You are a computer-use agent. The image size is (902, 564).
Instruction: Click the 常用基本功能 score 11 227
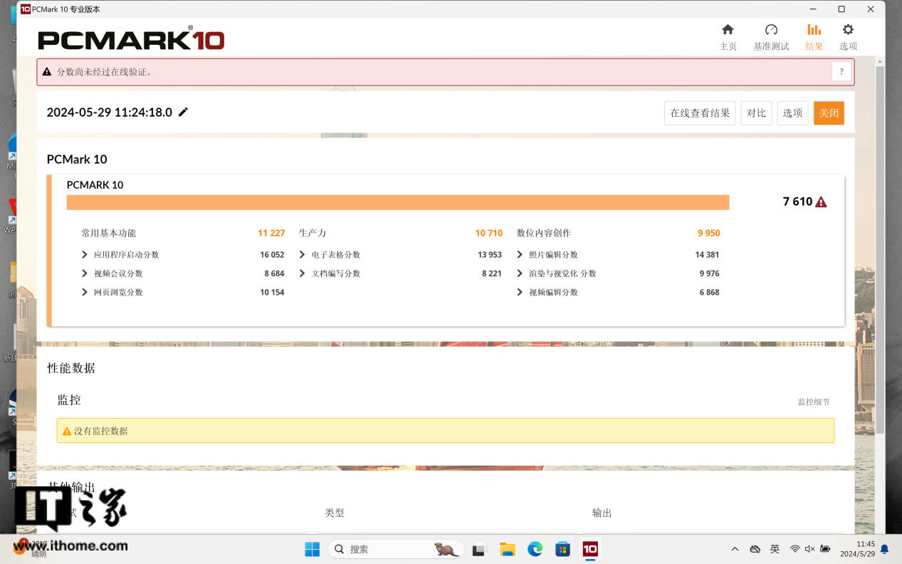coord(271,233)
